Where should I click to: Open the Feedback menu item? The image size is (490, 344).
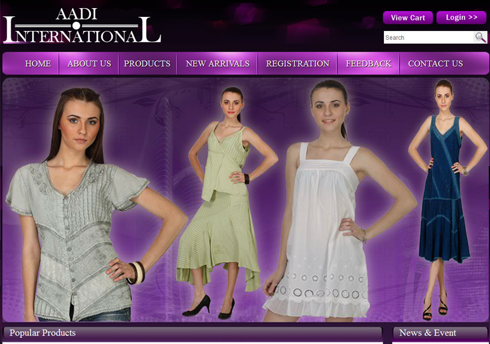[x=369, y=64]
